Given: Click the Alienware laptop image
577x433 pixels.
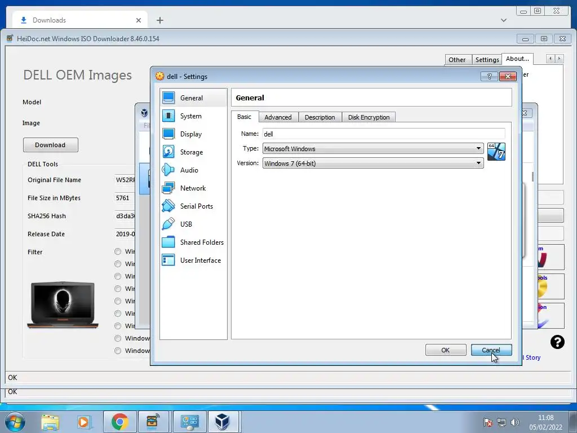Looking at the screenshot, I should pos(63,305).
